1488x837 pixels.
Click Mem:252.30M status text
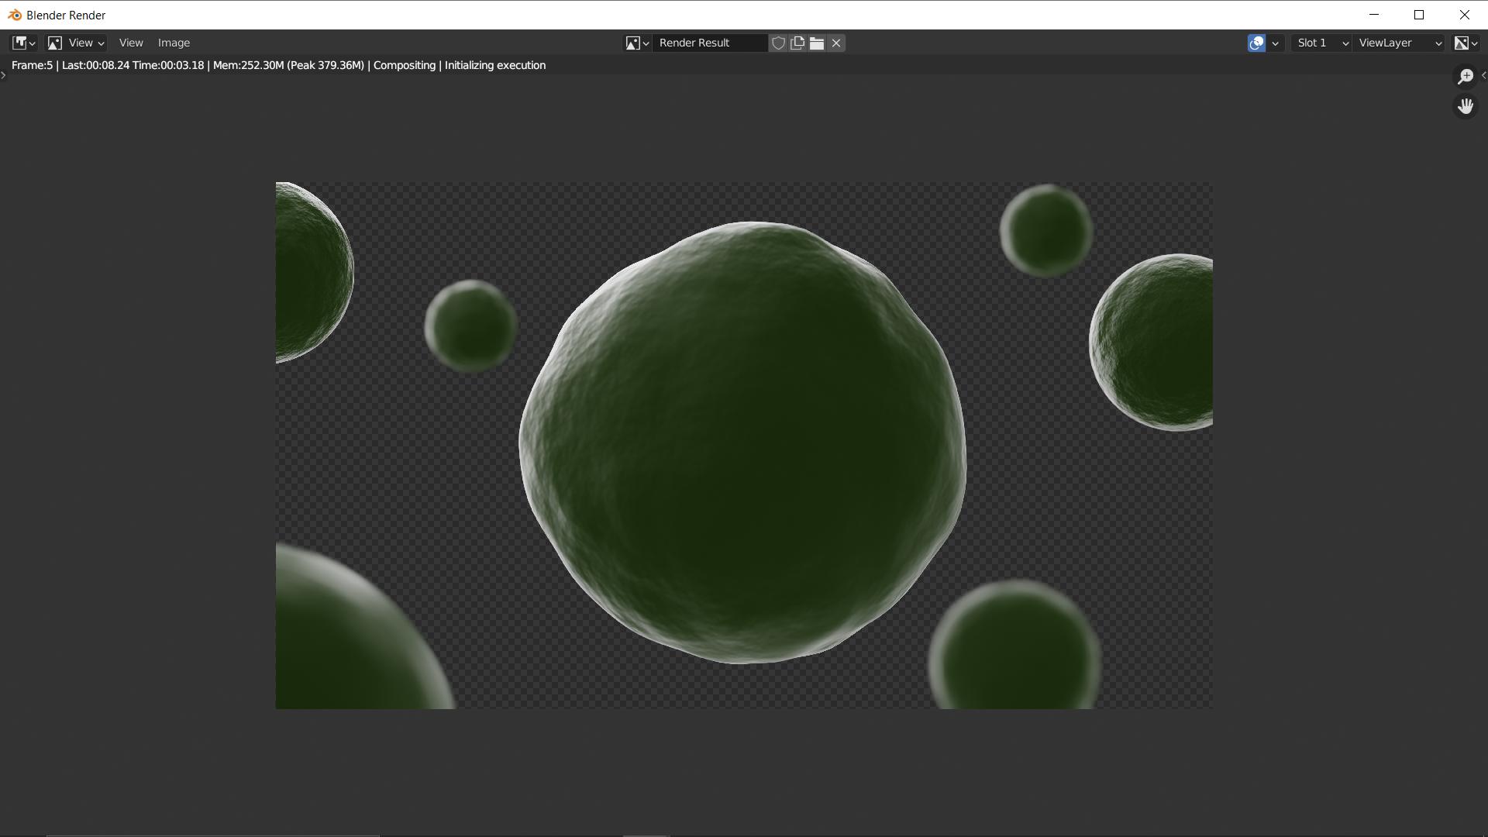248,65
